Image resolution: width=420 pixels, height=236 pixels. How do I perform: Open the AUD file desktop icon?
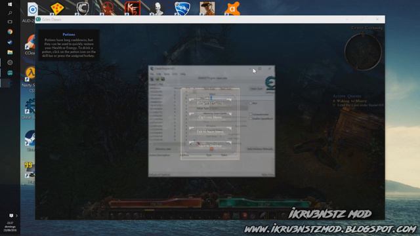click(x=32, y=10)
